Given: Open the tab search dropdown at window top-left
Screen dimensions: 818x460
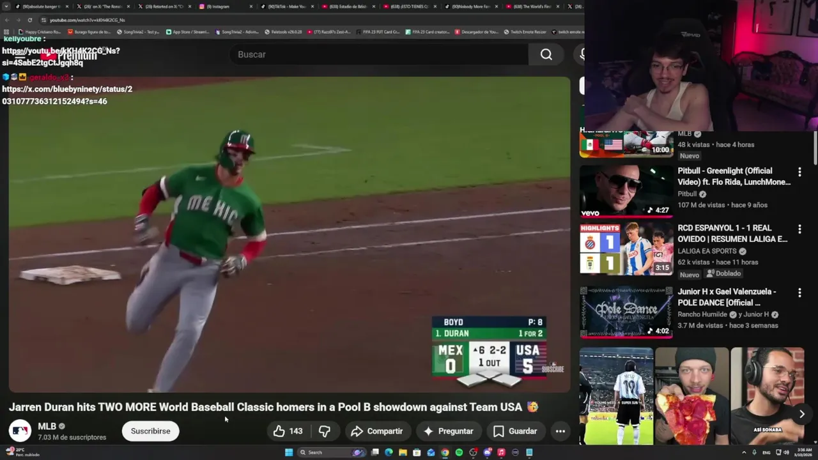Looking at the screenshot, I should 6,6.
